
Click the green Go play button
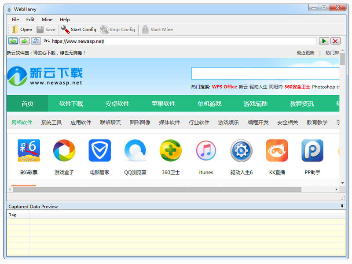[324, 41]
